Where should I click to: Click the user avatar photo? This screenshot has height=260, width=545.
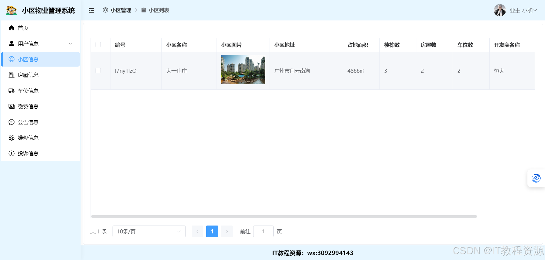[500, 10]
